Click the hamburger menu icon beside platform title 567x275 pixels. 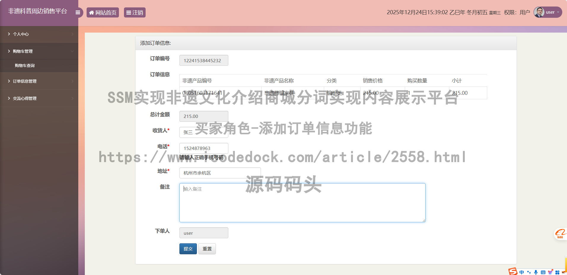point(78,12)
